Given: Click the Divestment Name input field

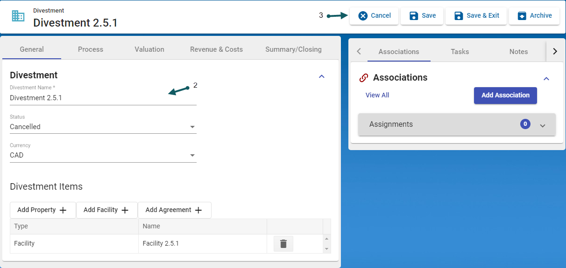Looking at the screenshot, I should (x=103, y=98).
